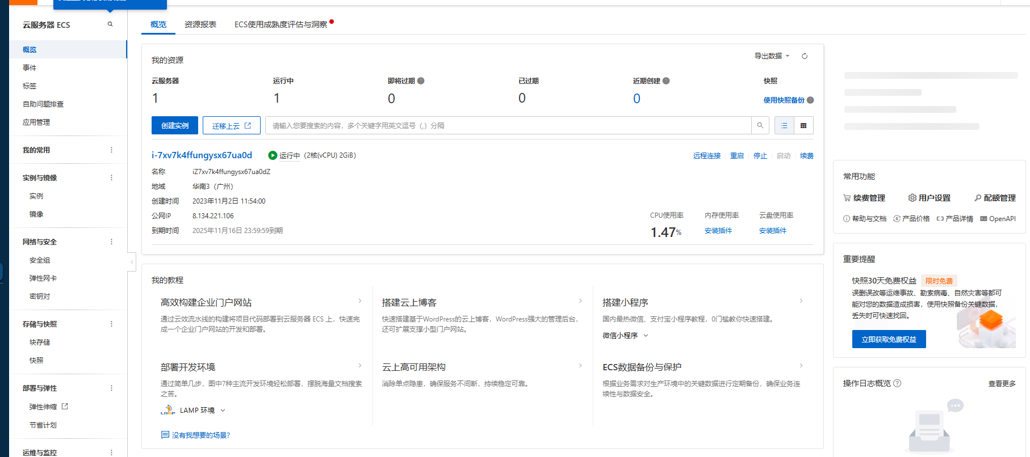Expand the 部署开发环境 tutorial arrow
The height and width of the screenshot is (457, 1030).
[x=360, y=366]
